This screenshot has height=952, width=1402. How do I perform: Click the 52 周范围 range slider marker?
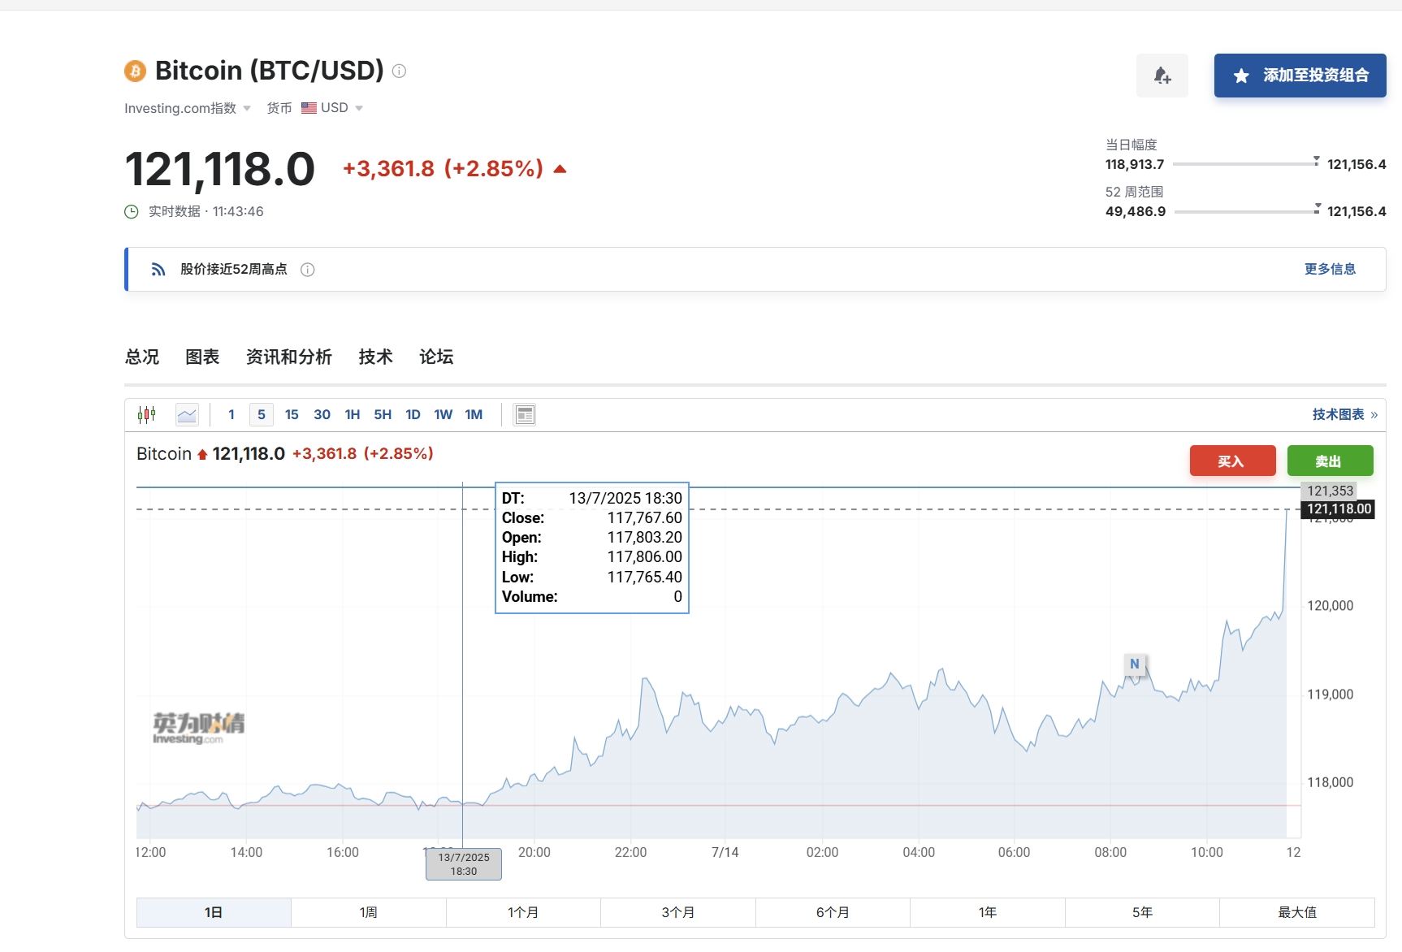pyautogui.click(x=1318, y=208)
